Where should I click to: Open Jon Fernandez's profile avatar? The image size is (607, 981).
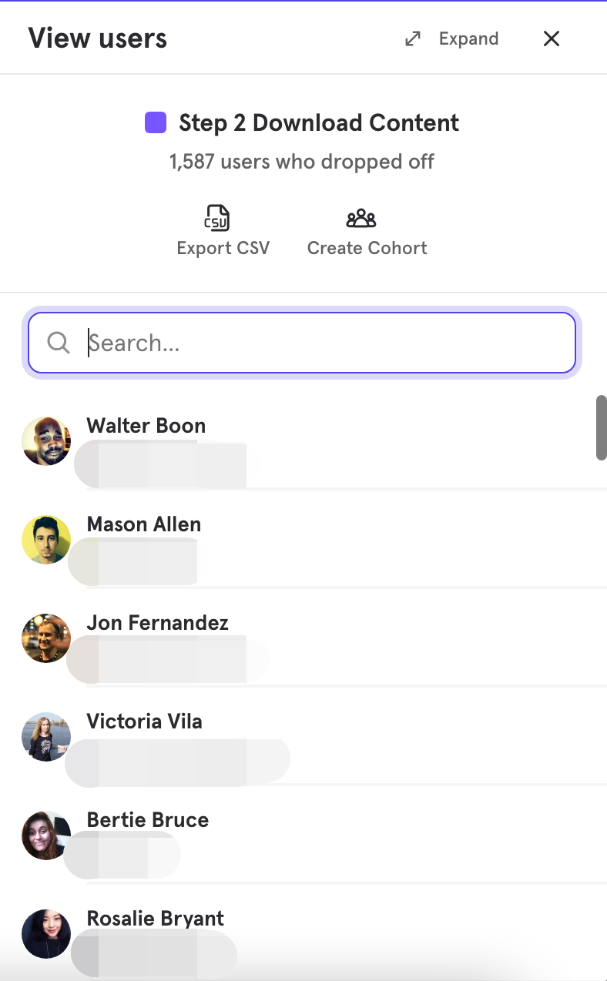tap(46, 638)
